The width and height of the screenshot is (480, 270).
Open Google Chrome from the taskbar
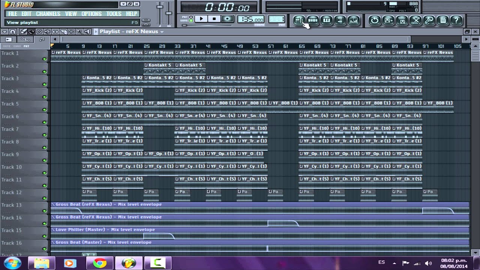(x=100, y=263)
